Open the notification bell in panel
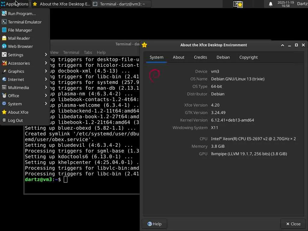308x231 pixels. click(x=270, y=4)
